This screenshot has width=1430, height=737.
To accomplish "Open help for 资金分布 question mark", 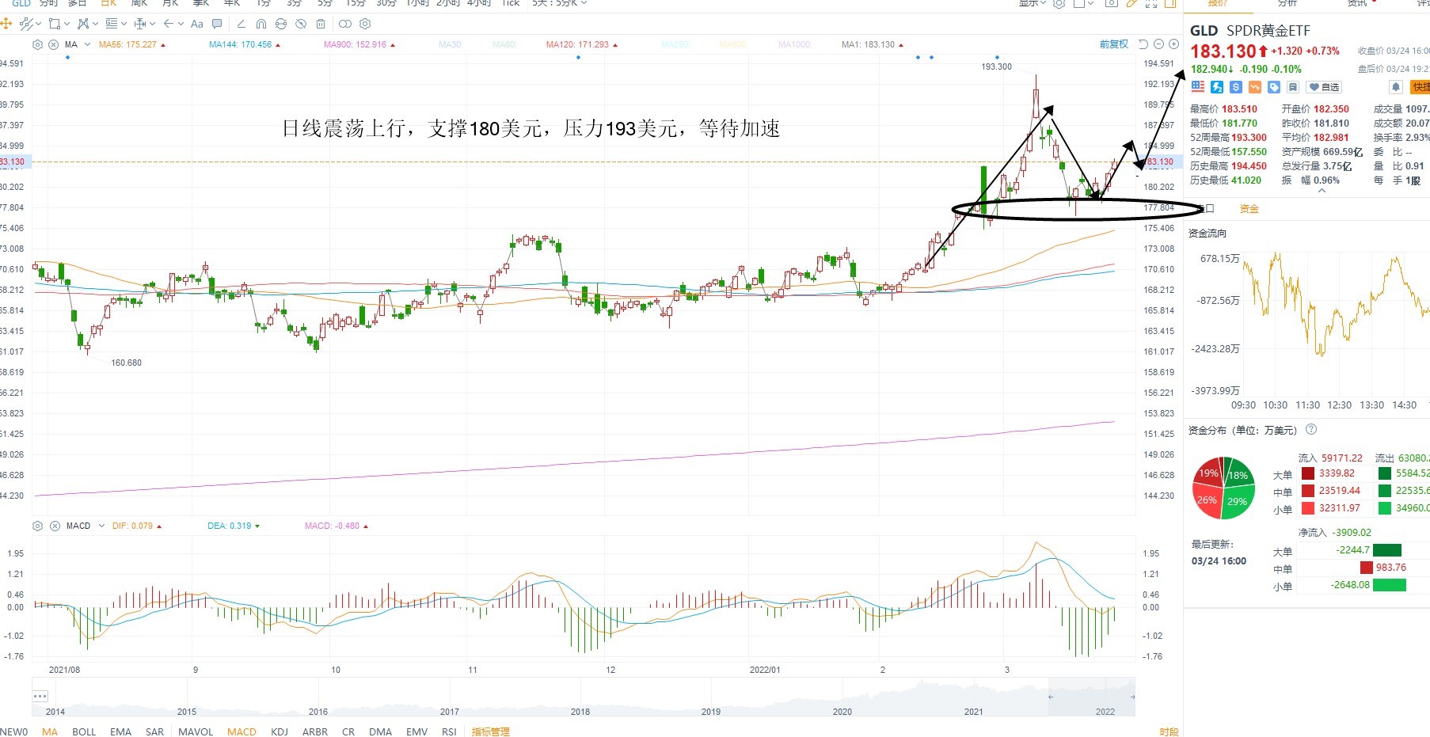I will click(1311, 430).
